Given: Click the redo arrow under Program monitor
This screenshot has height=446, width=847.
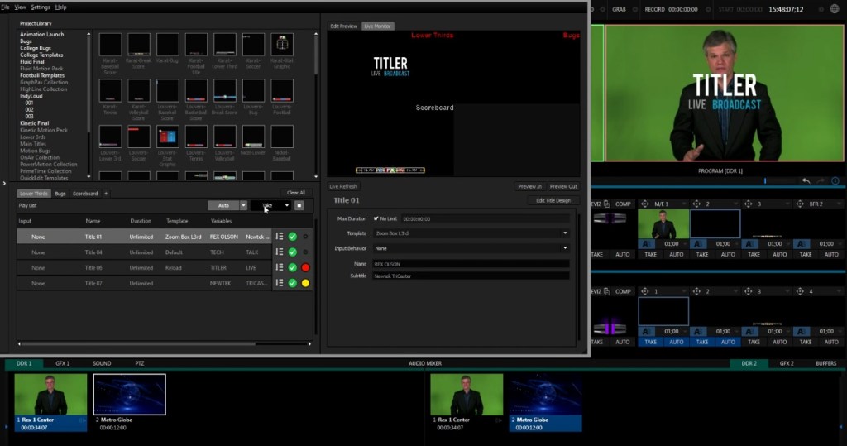Looking at the screenshot, I should (821, 180).
